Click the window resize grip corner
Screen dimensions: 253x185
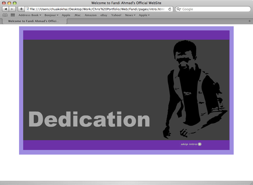[251, 183]
